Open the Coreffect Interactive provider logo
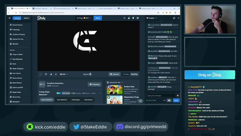241x136 pixels. pyautogui.click(x=42, y=84)
